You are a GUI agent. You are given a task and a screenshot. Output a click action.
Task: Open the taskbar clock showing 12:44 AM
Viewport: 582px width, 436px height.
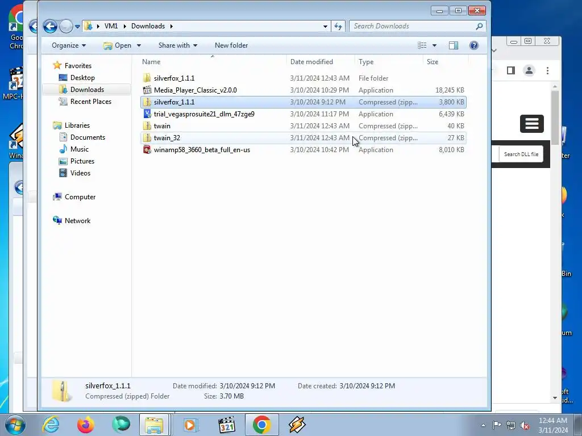552,425
